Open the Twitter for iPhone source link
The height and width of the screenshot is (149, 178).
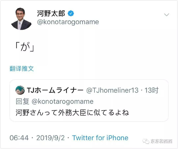[100, 138]
